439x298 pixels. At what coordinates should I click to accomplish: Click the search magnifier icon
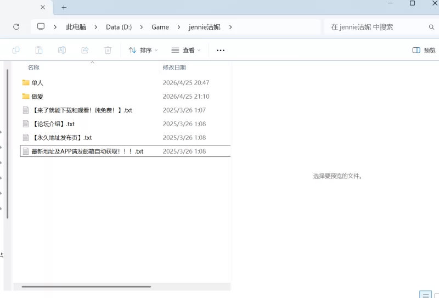(x=431, y=27)
